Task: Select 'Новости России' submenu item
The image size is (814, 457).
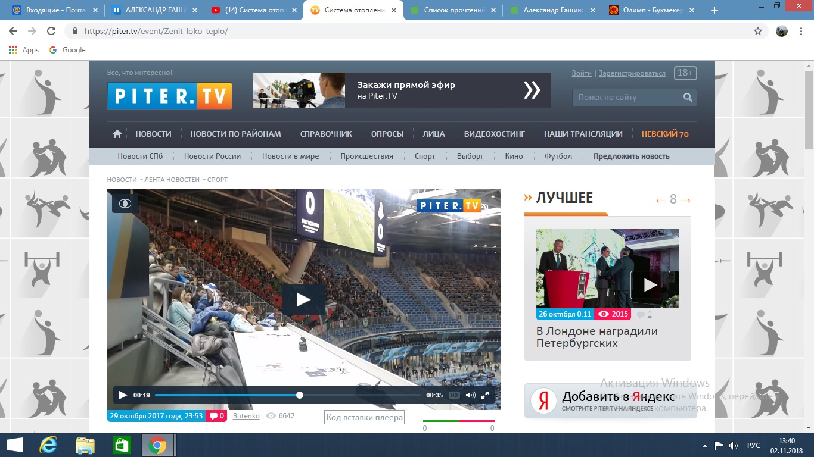Action: (212, 156)
